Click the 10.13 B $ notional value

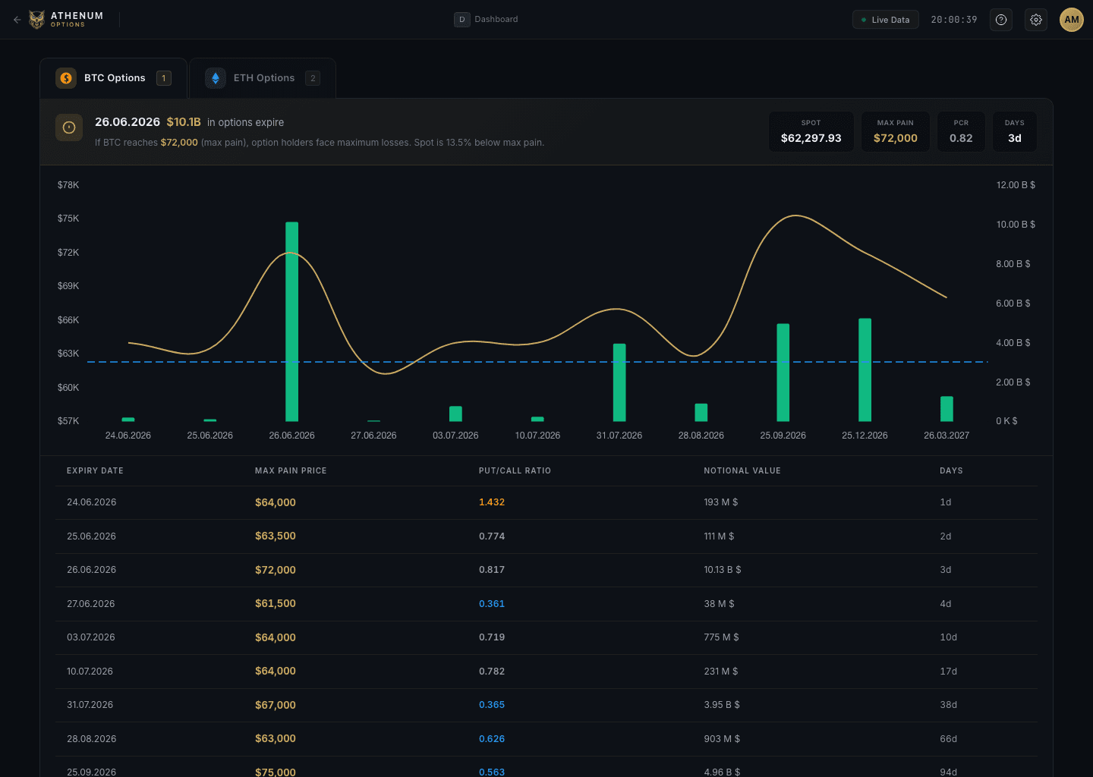[723, 570]
